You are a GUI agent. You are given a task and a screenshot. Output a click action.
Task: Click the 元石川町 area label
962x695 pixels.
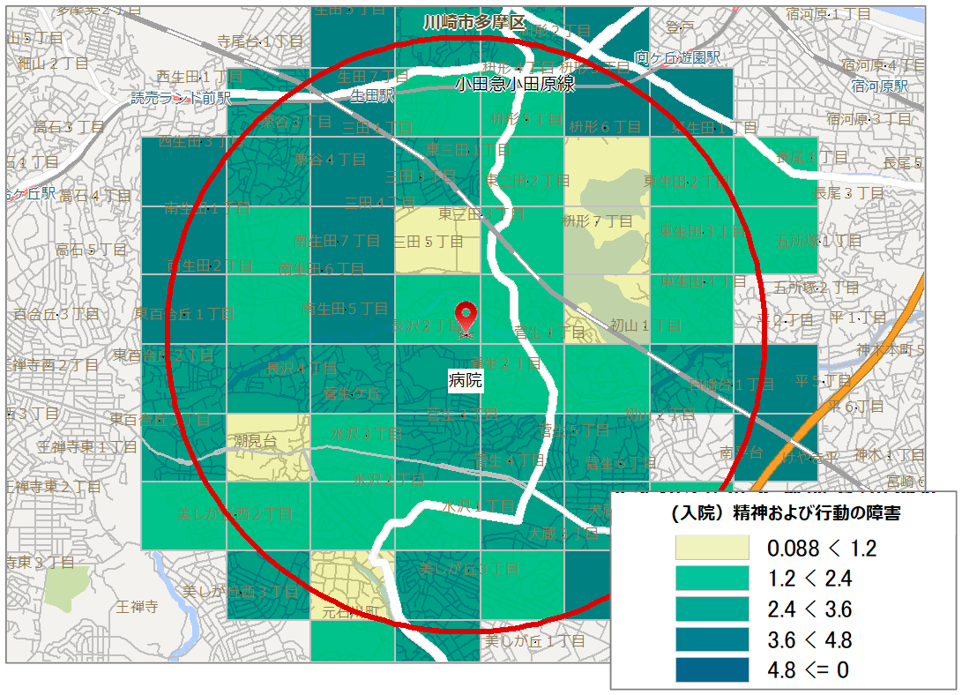(x=352, y=611)
